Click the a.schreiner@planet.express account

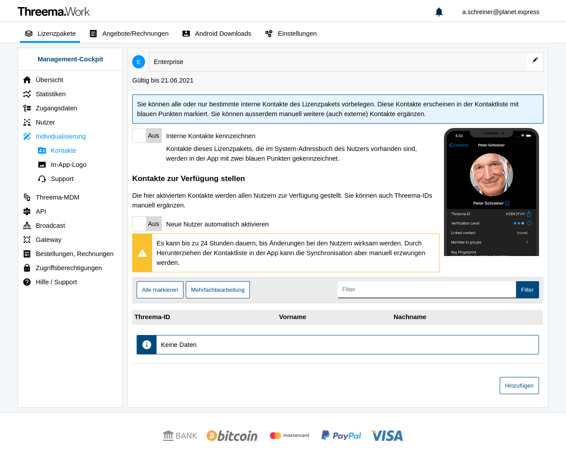pyautogui.click(x=501, y=12)
